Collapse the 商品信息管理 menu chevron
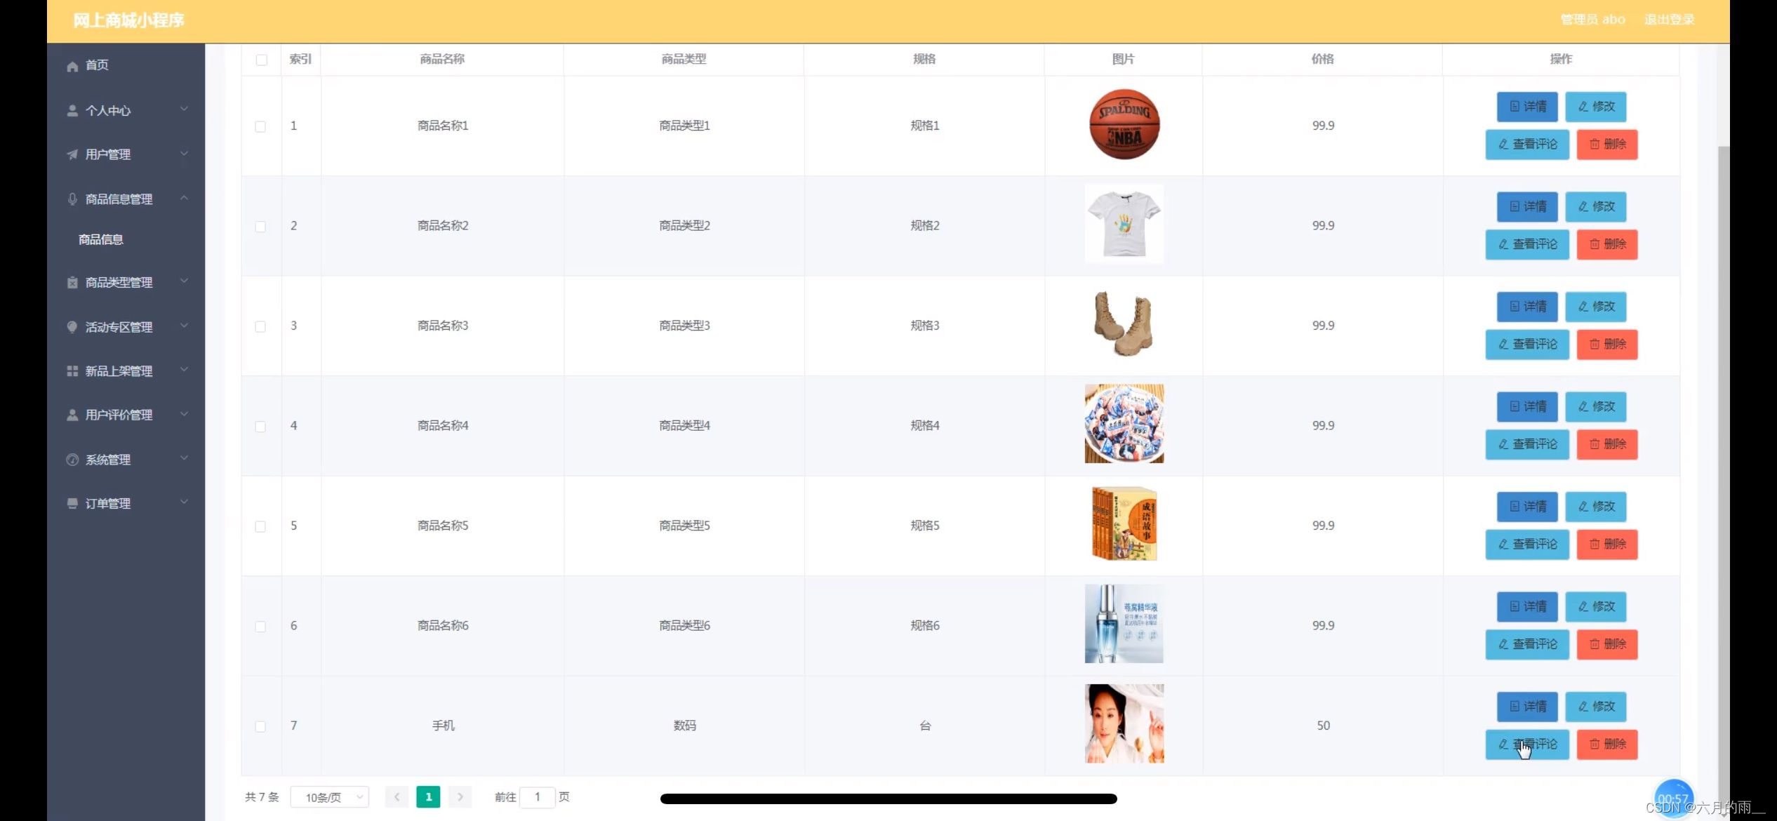The height and width of the screenshot is (821, 1777). [184, 199]
